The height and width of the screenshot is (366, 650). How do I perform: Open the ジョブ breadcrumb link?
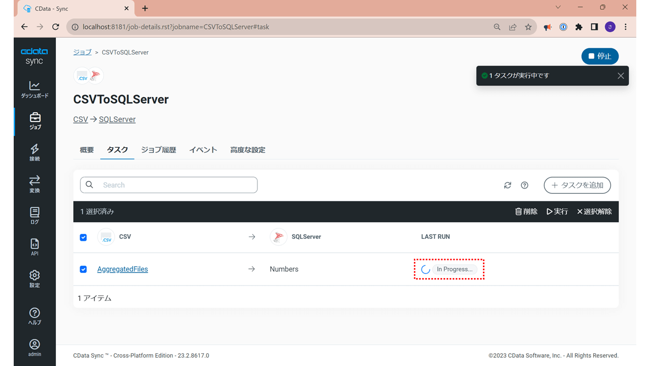pos(82,52)
